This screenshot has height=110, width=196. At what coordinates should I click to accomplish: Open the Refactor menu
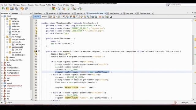[x=31, y=5]
